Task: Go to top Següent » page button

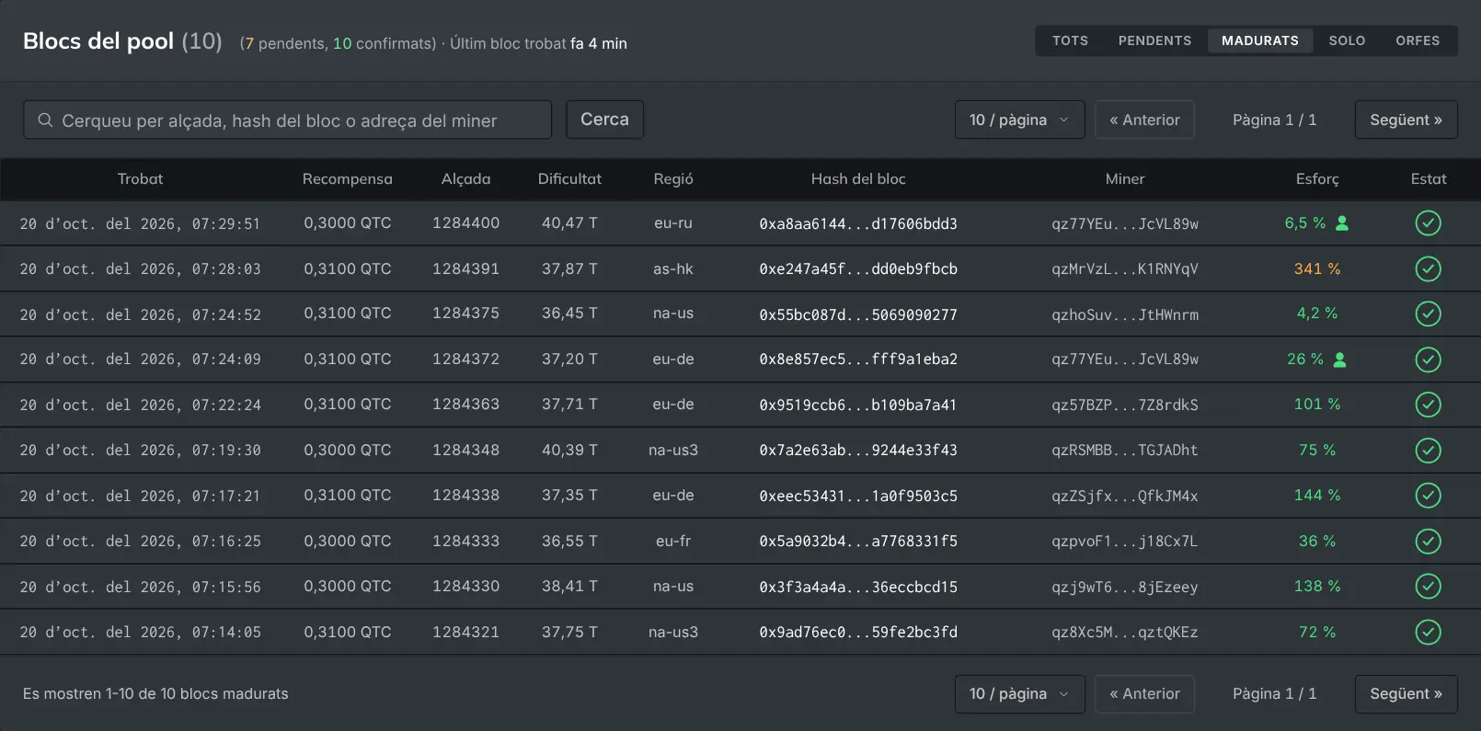Action: coord(1406,120)
